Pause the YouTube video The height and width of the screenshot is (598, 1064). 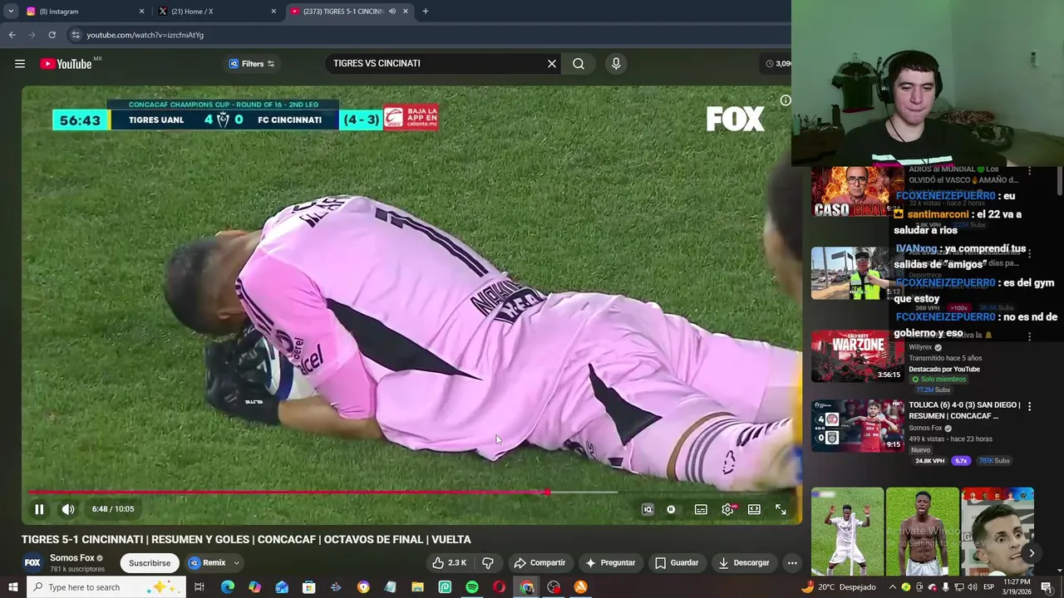39,509
